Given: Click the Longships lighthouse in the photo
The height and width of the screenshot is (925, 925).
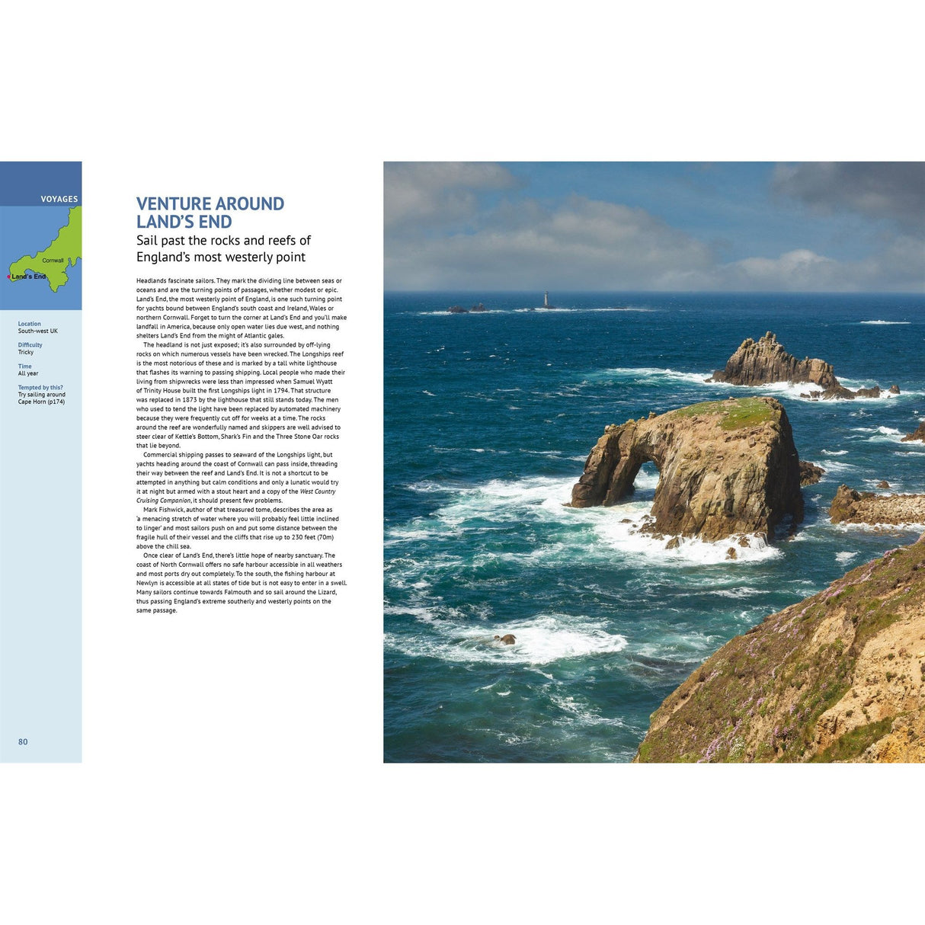Looking at the screenshot, I should point(546,299).
